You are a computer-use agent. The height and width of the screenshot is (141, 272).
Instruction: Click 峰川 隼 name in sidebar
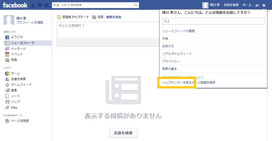click(21, 18)
